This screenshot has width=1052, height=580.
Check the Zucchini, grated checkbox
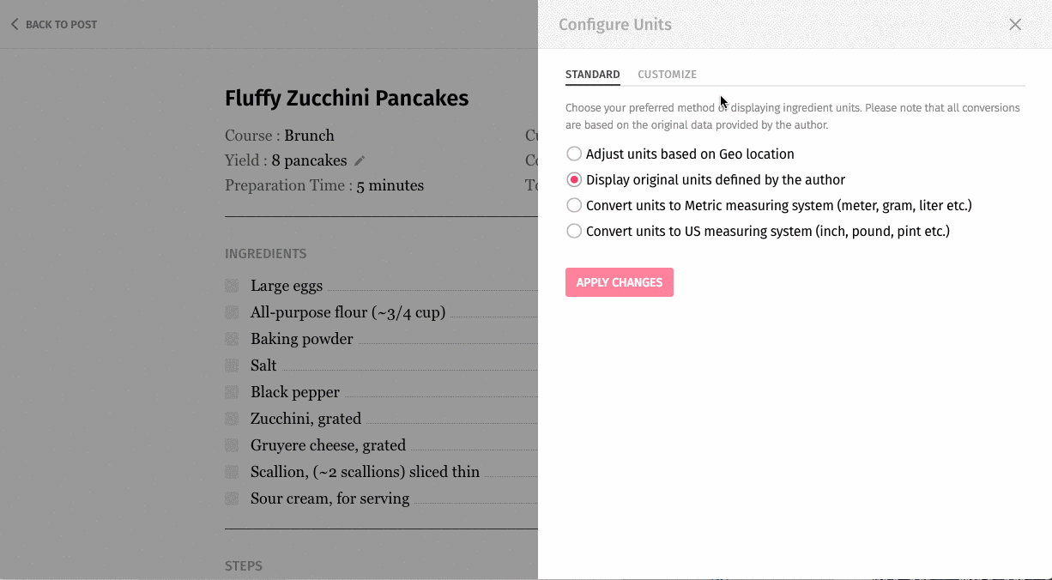click(232, 419)
